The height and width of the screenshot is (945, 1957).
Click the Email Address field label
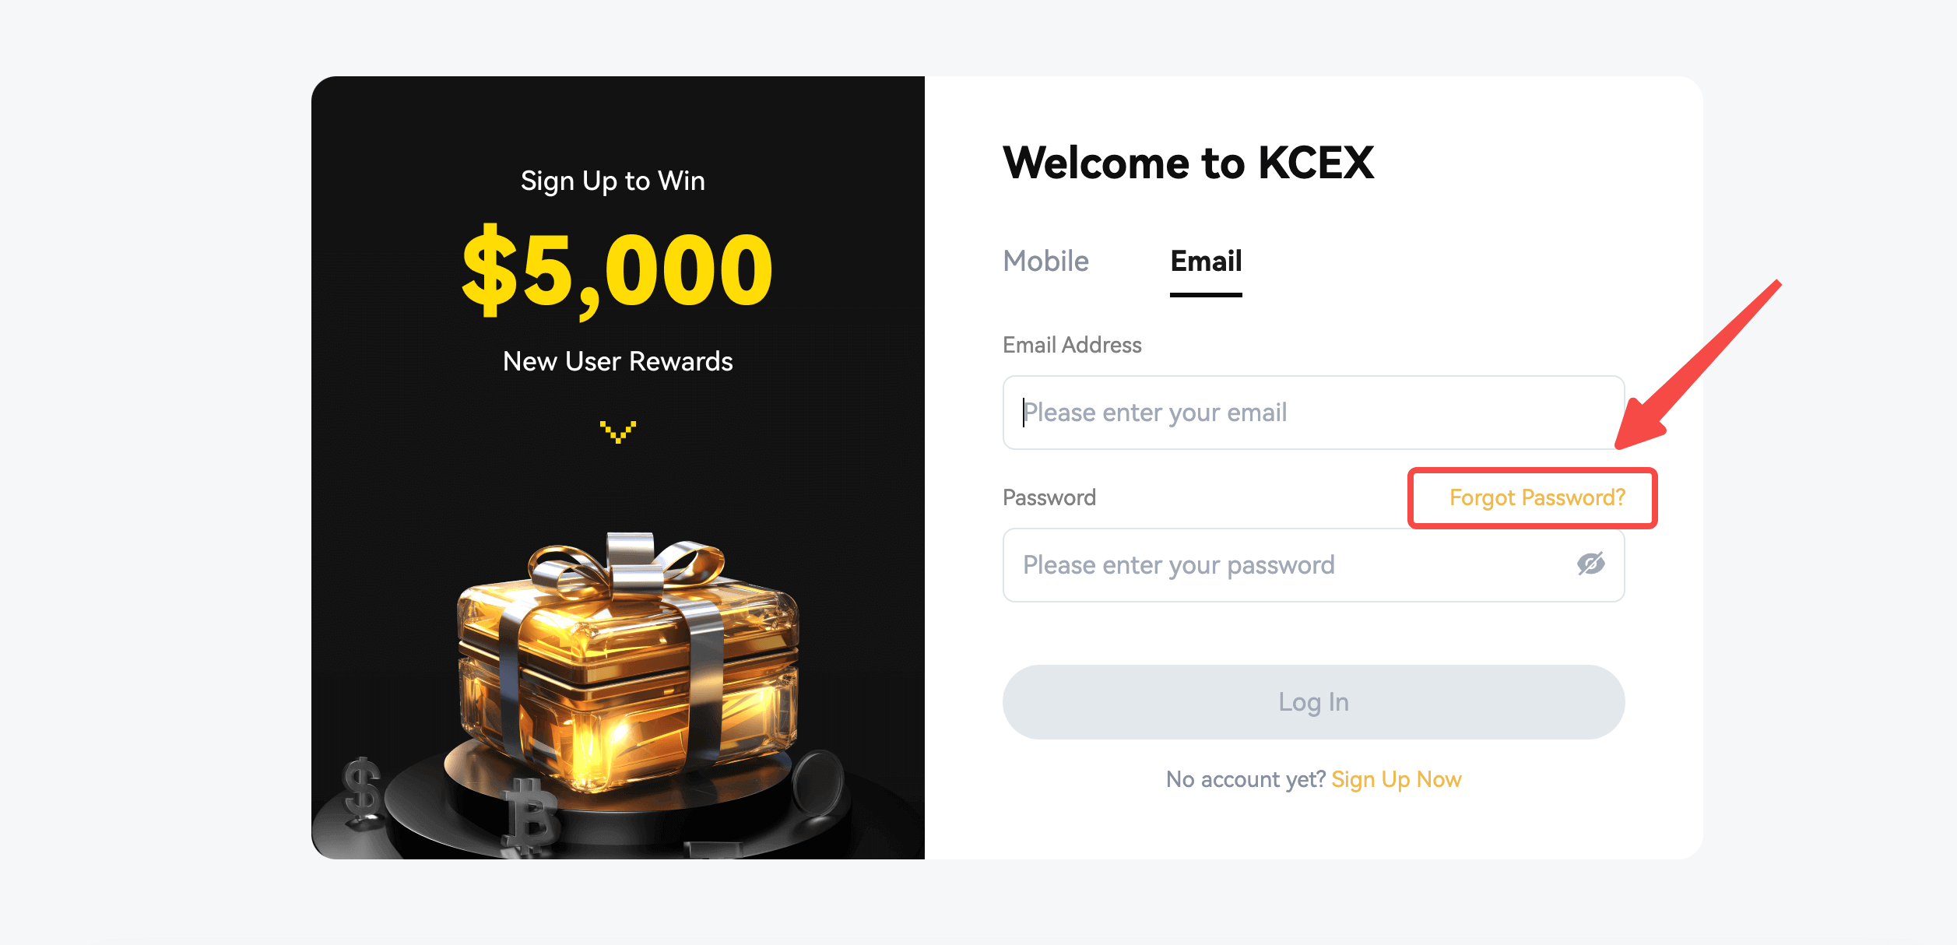point(1072,345)
